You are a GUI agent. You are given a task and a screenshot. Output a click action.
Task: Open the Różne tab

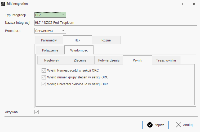(106, 40)
